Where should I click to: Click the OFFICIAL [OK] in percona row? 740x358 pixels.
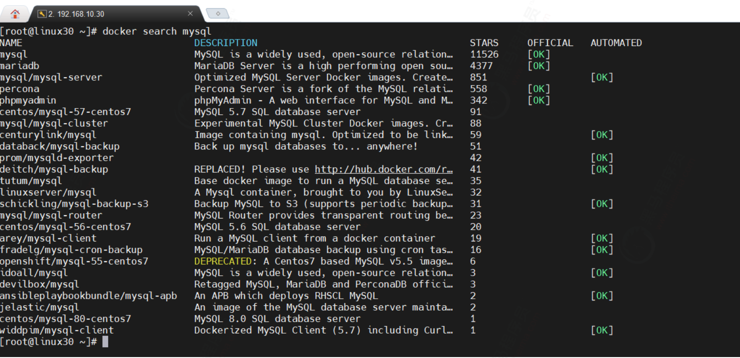coord(539,89)
